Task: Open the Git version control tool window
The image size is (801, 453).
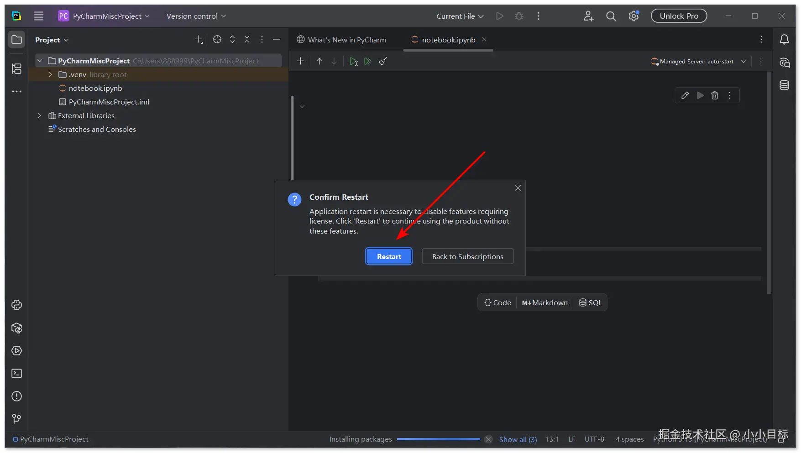Action: (x=16, y=419)
